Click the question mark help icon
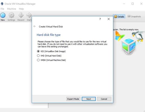Image resolution: width=145 pixels, height=112 pixels. 100,19
